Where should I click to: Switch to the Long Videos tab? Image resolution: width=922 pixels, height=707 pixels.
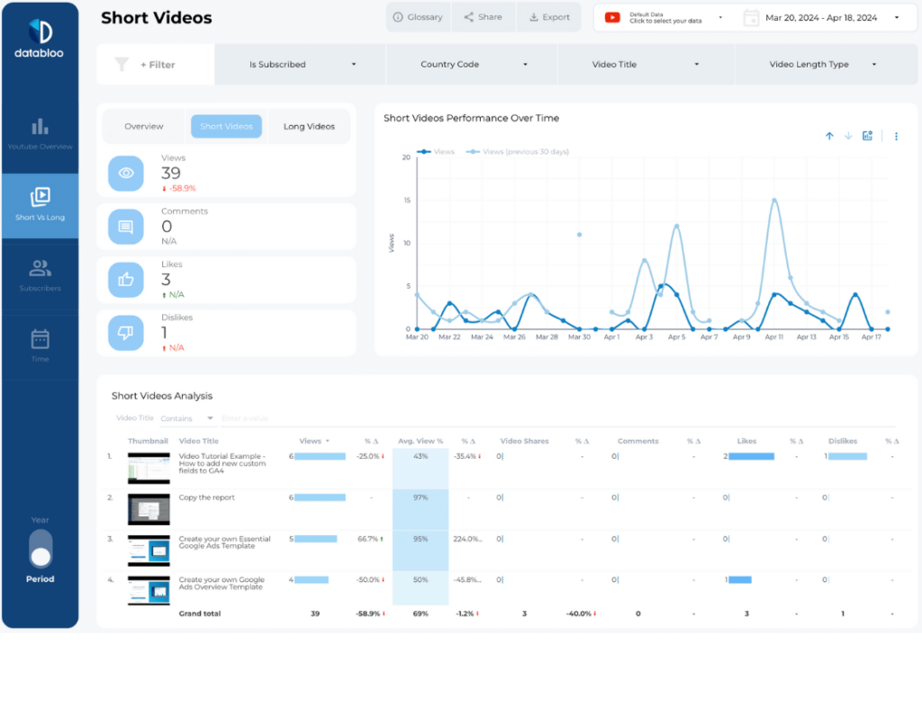(309, 126)
